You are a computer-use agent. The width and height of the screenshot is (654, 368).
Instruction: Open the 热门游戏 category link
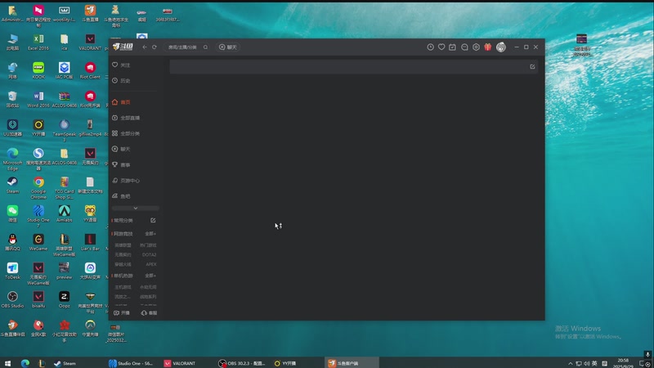[x=148, y=245]
